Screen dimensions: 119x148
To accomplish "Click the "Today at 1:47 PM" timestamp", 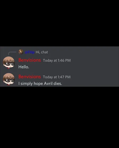I will point(57,77).
